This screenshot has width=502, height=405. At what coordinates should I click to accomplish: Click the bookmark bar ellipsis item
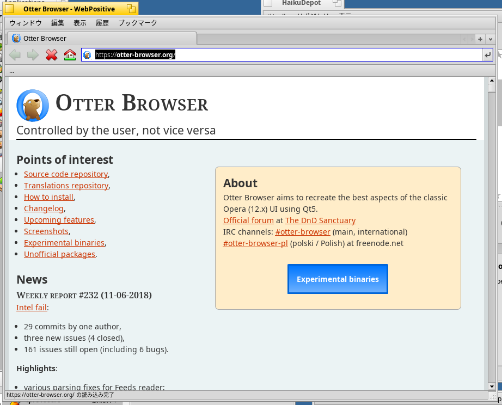pyautogui.click(x=12, y=71)
